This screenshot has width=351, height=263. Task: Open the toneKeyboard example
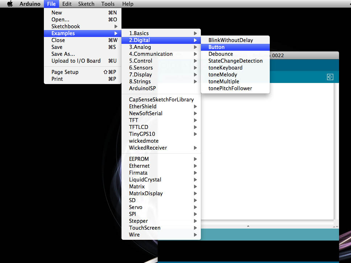235,68
